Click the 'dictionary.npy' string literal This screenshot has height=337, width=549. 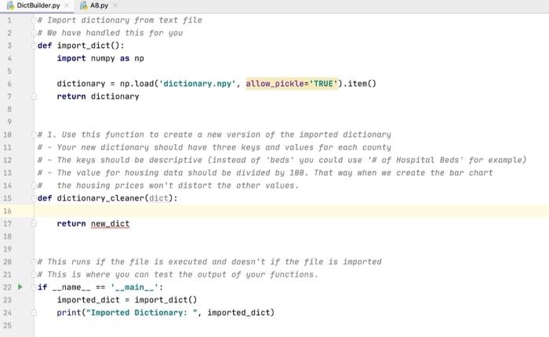198,84
